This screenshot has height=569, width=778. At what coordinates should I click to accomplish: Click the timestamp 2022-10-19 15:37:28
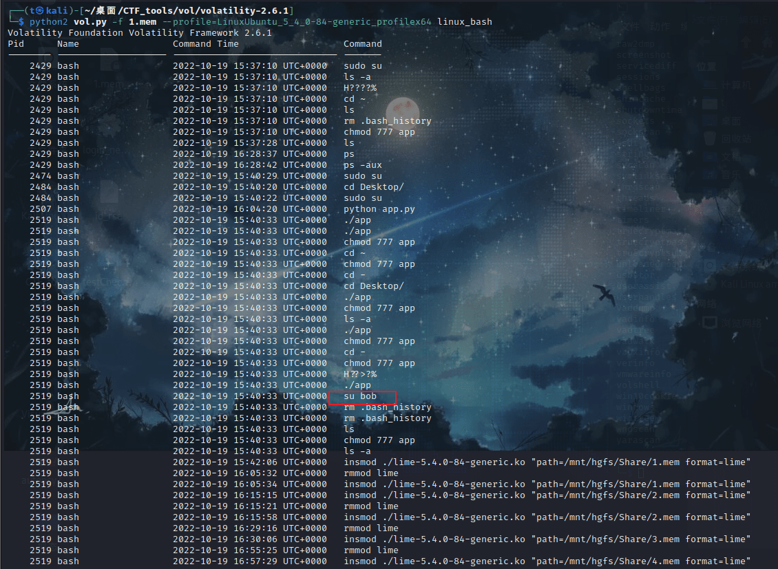pos(249,142)
